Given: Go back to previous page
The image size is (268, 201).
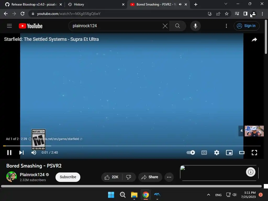Looking at the screenshot, I should [6, 14].
